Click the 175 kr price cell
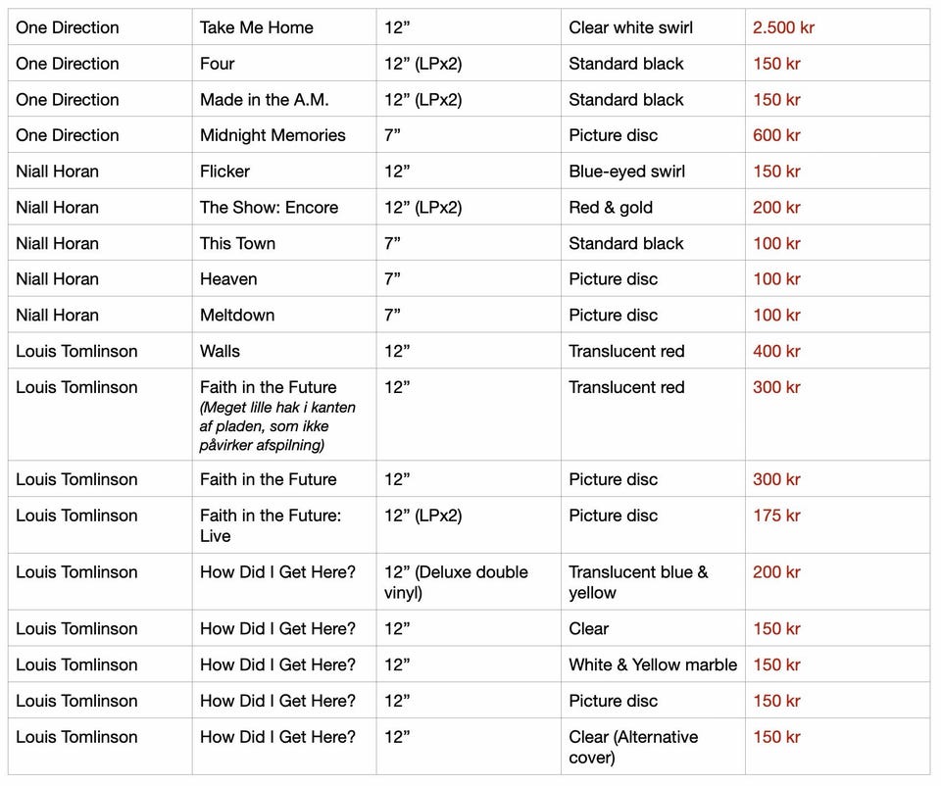941x786 pixels. pos(776,516)
